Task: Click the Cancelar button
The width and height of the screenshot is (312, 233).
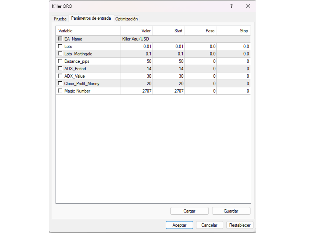Action: pyautogui.click(x=209, y=225)
